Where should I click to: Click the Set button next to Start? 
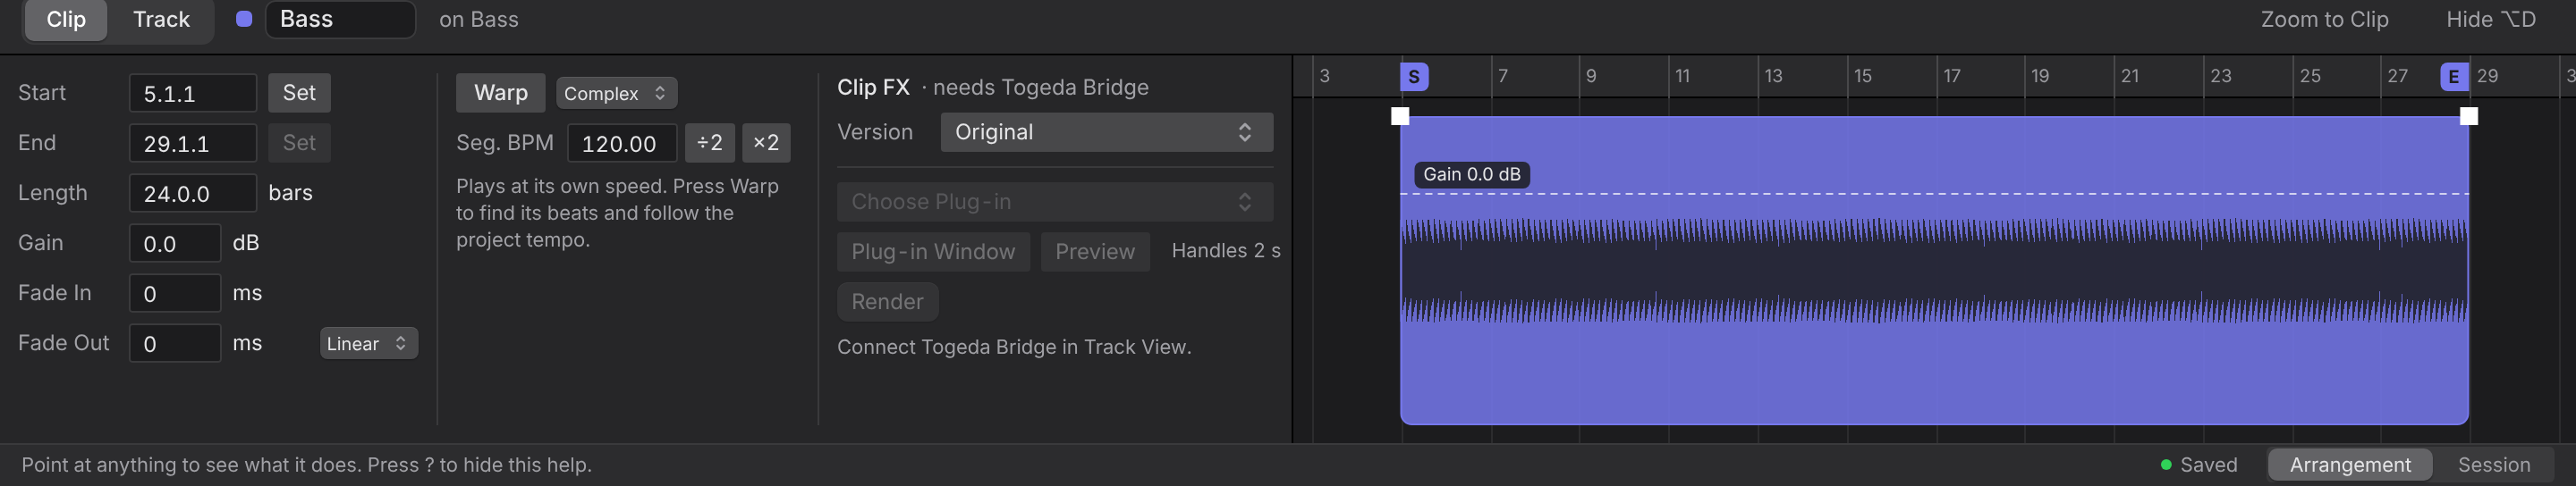(x=299, y=93)
